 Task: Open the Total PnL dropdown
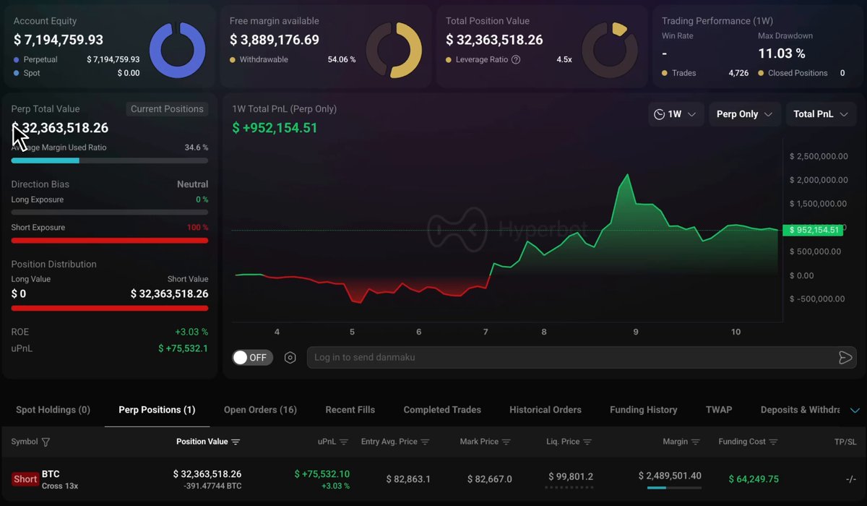coord(821,114)
